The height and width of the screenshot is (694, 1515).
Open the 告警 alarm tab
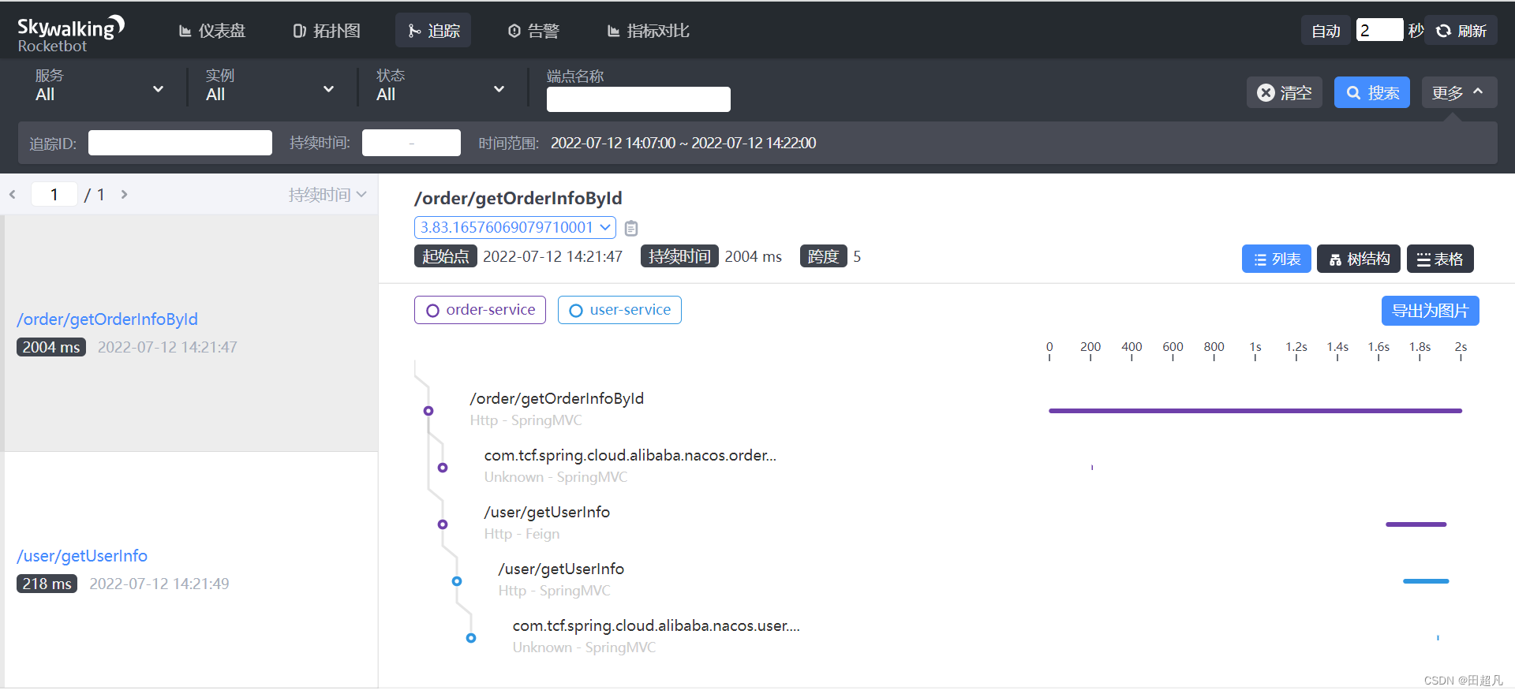pyautogui.click(x=533, y=31)
